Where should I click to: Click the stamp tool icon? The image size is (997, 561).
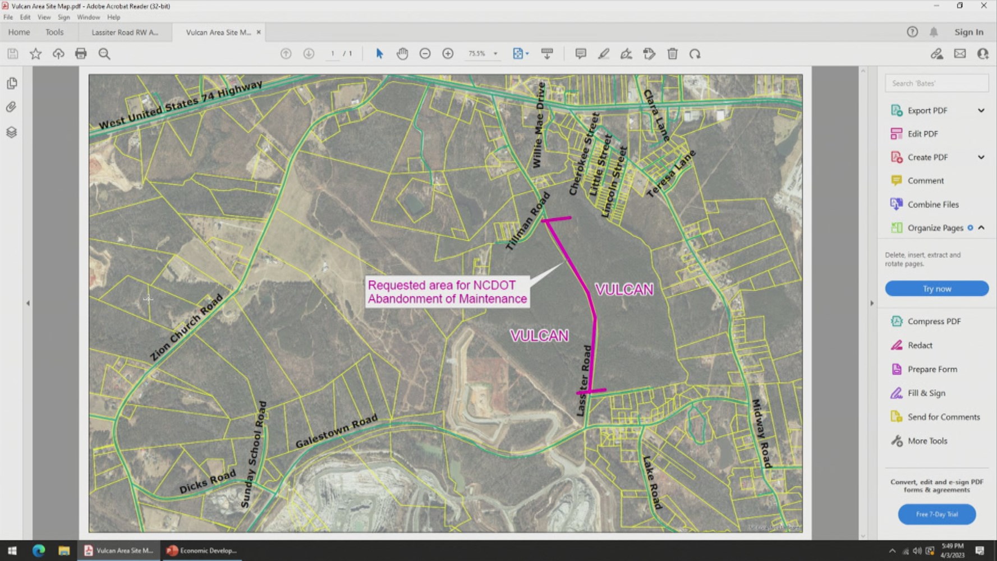[x=649, y=54]
